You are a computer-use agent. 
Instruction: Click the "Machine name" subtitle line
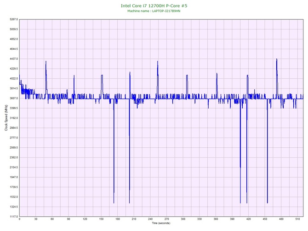point(154,11)
